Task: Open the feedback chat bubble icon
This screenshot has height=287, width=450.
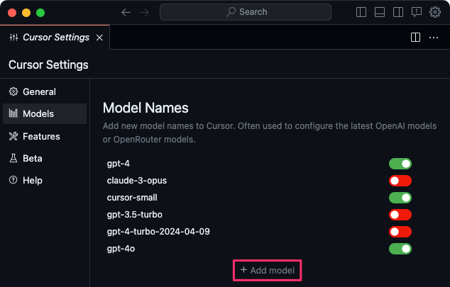Action: point(417,12)
